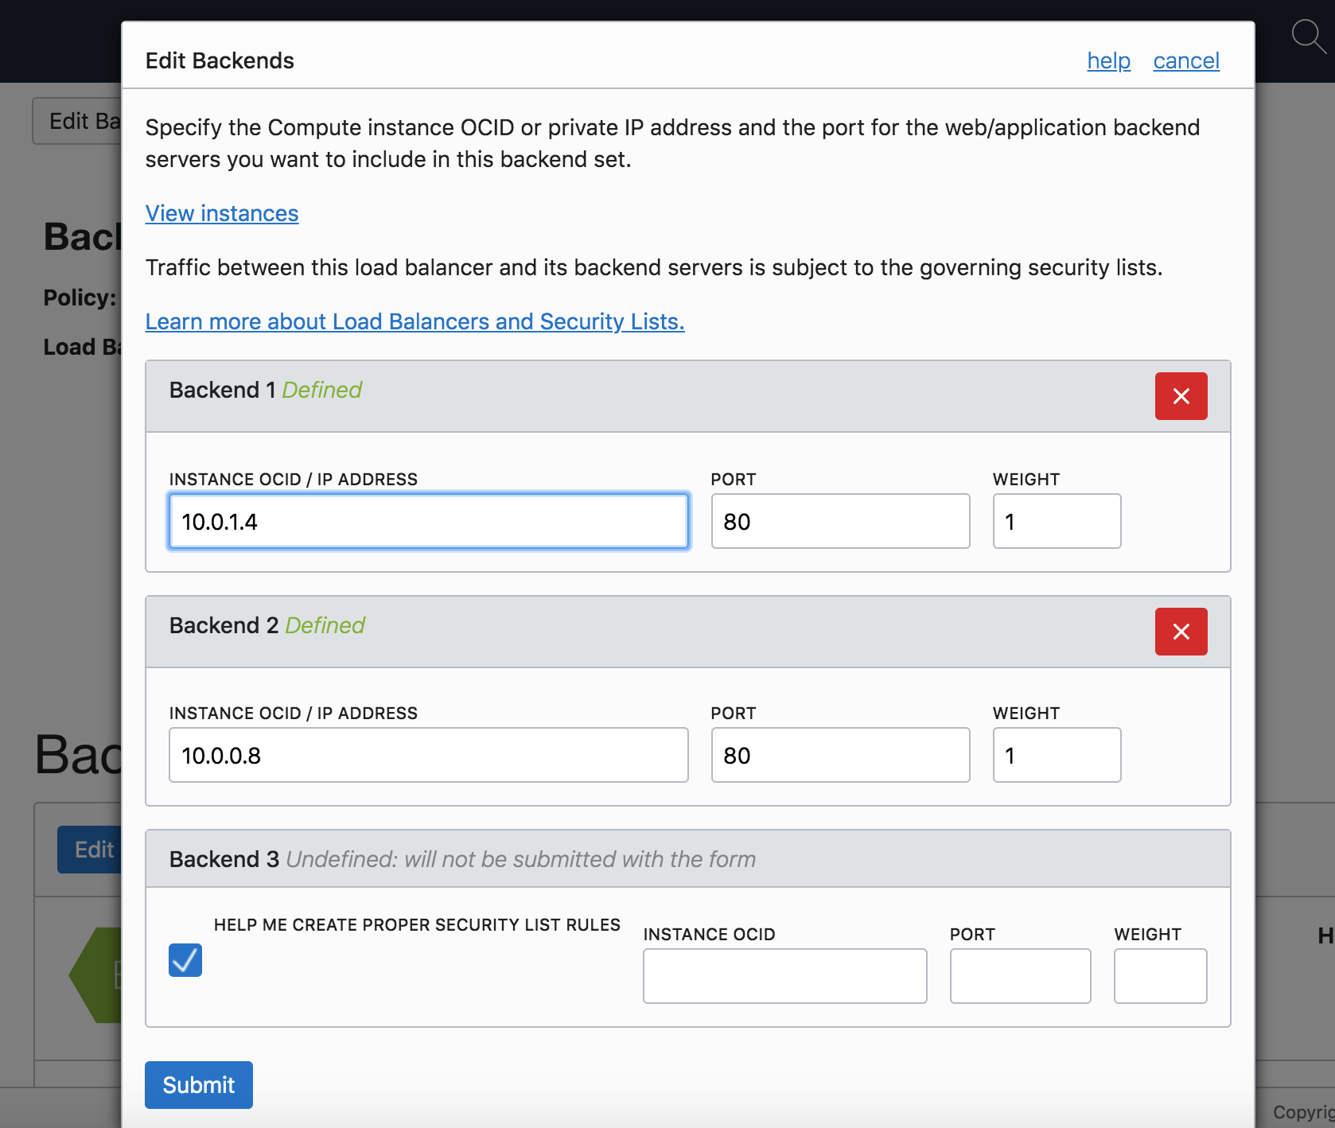This screenshot has height=1128, width=1335.
Task: Click Backend 3 empty weight field
Action: click(1160, 976)
